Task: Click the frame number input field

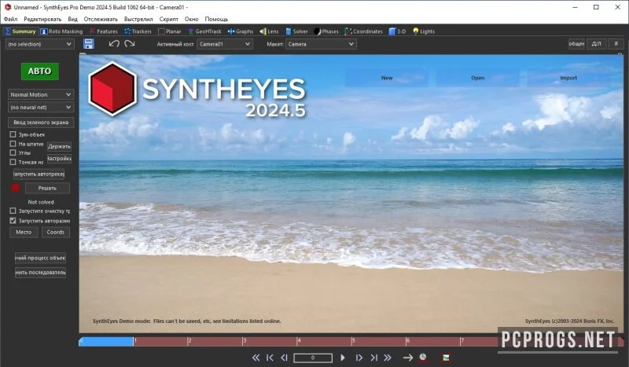Action: 313,358
